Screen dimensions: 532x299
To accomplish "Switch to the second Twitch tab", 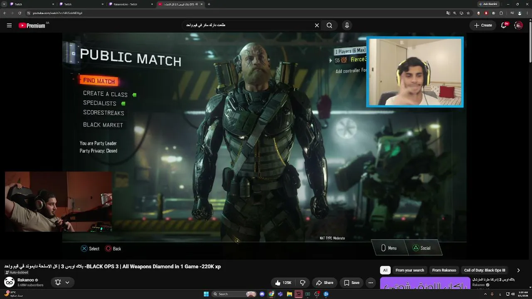I will coord(81,4).
